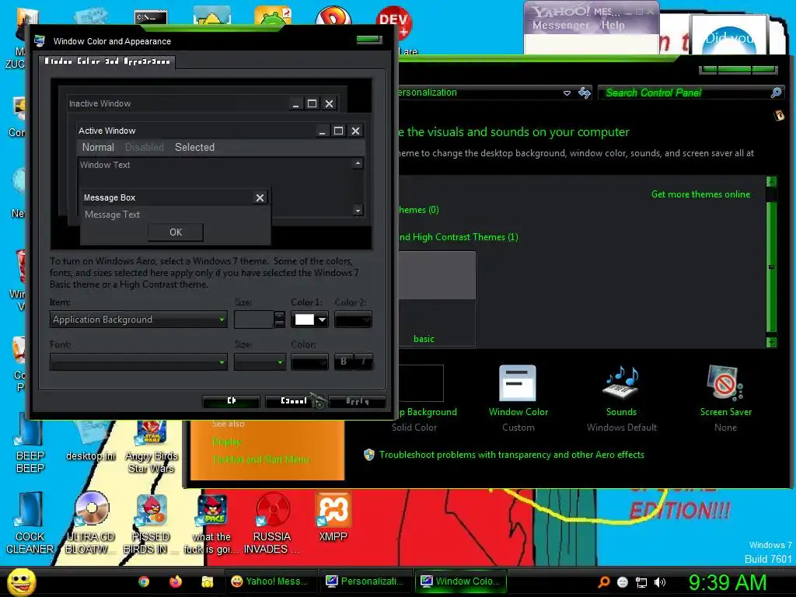
Task: Click the white Color 1 swatch
Action: [305, 319]
